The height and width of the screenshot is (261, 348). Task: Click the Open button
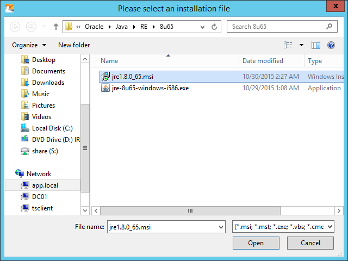pyautogui.click(x=256, y=243)
